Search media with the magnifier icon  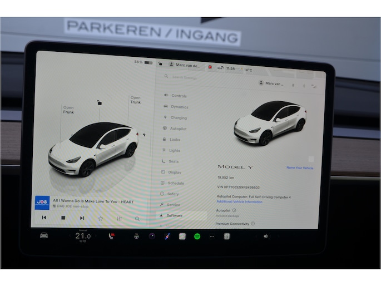pyautogui.click(x=137, y=219)
